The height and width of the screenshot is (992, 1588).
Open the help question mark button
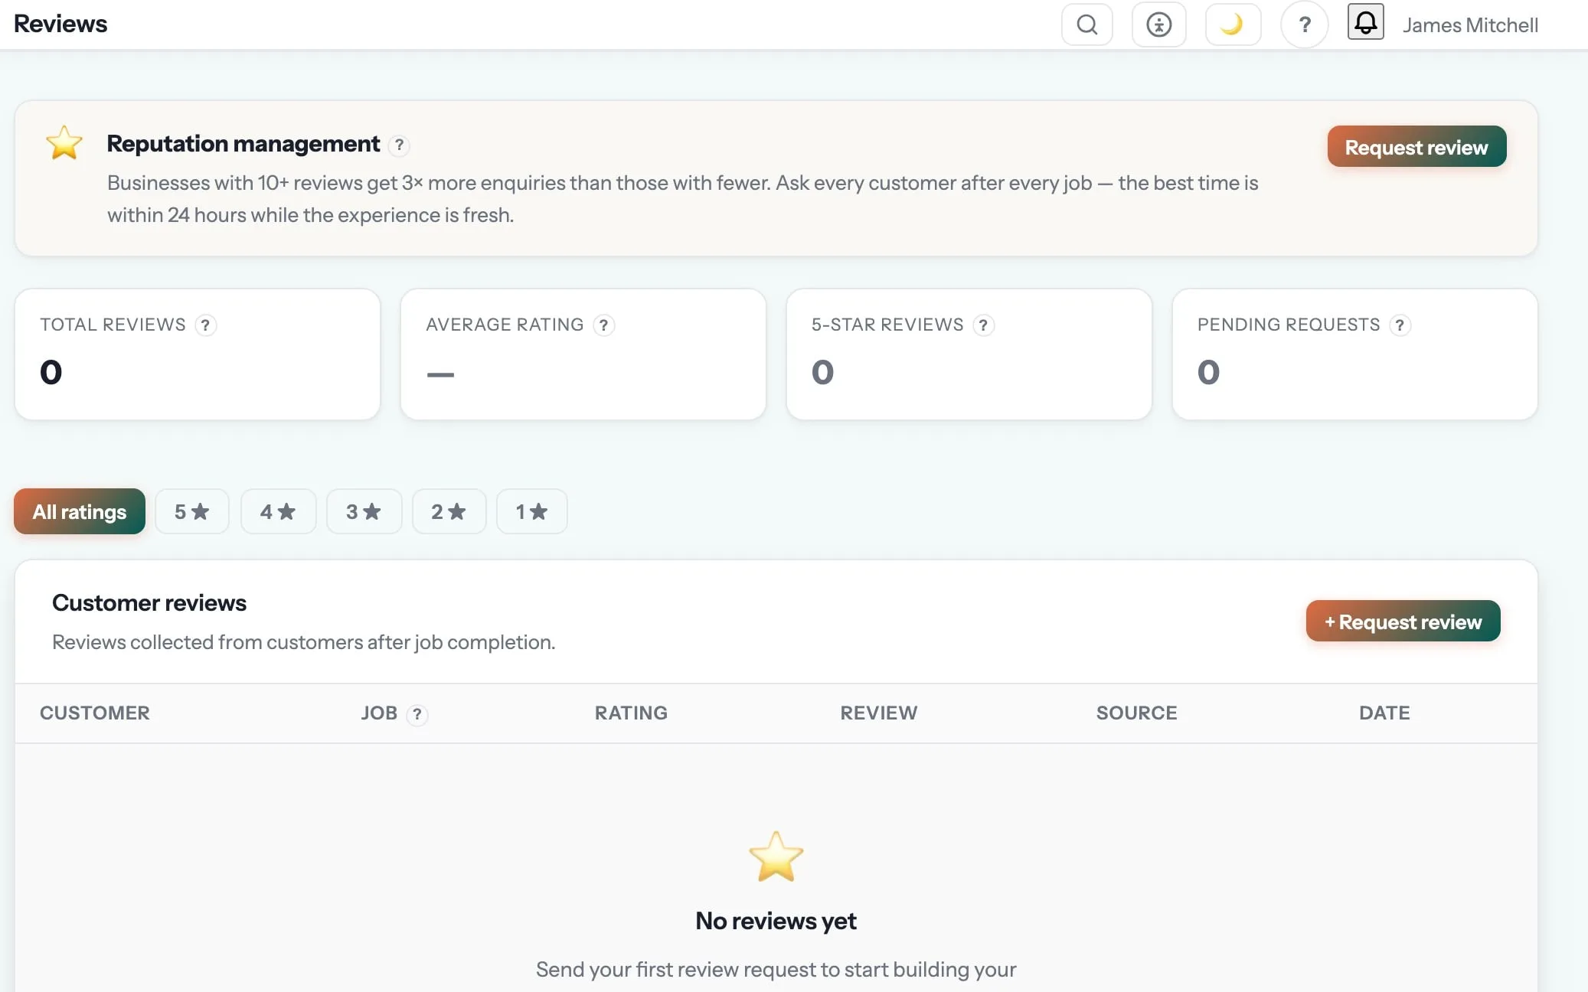(1305, 25)
